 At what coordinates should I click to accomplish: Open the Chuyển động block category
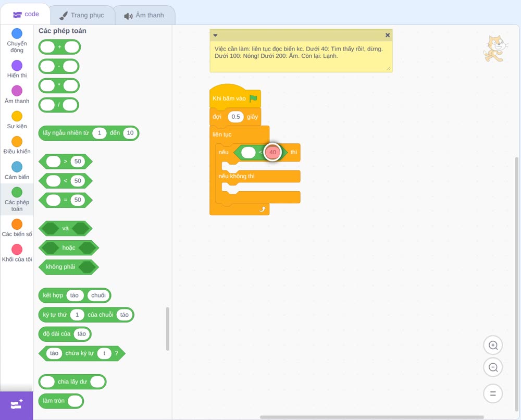[x=17, y=41]
